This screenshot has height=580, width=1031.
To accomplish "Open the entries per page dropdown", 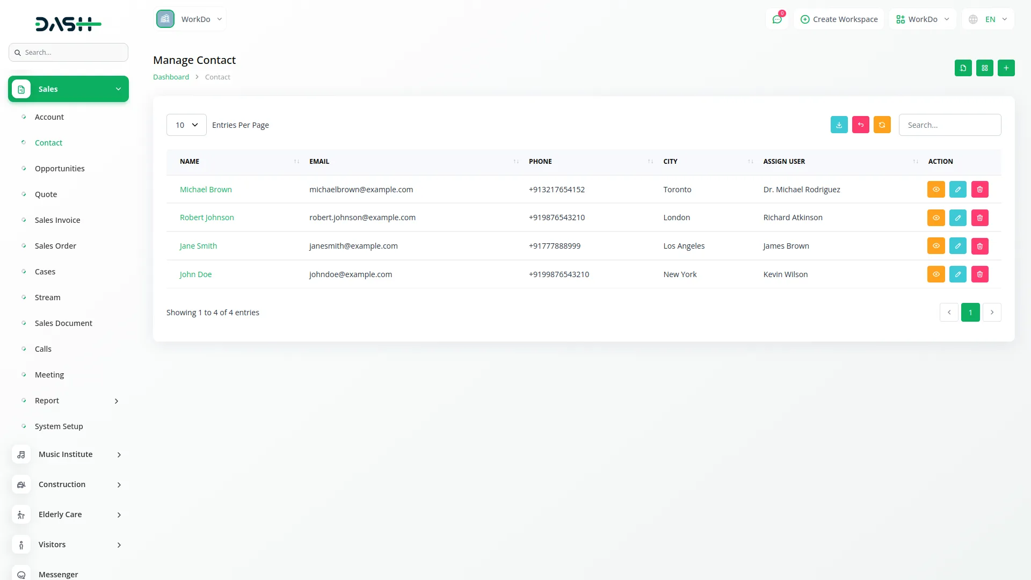I will (186, 125).
